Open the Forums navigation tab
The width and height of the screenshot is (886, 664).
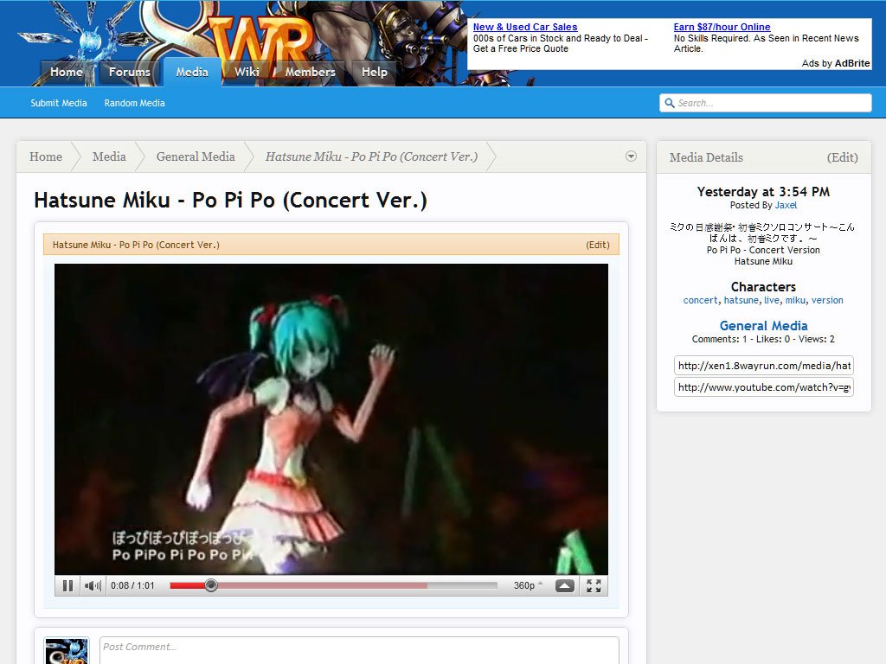pos(130,73)
